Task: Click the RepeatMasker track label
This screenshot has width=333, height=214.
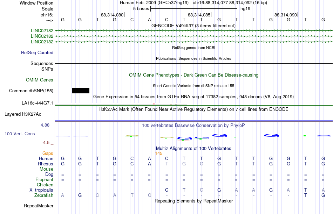Action: pyautogui.click(x=39, y=206)
